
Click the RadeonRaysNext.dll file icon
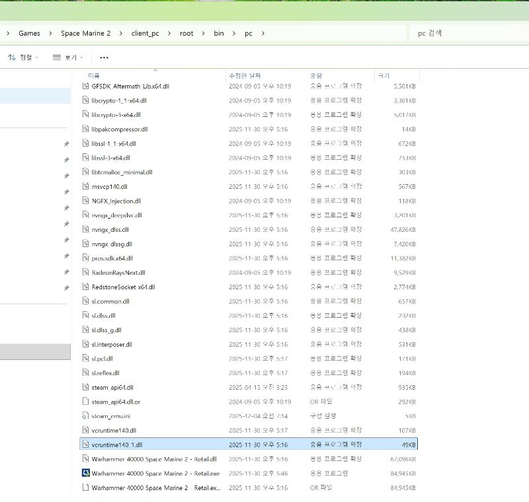(x=85, y=272)
